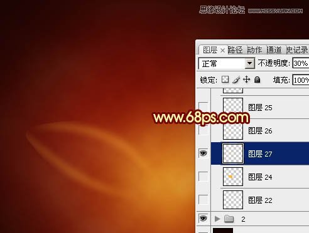Hide 图层 27 with the eye icon
Screen dimensions: 309x233
[203, 153]
